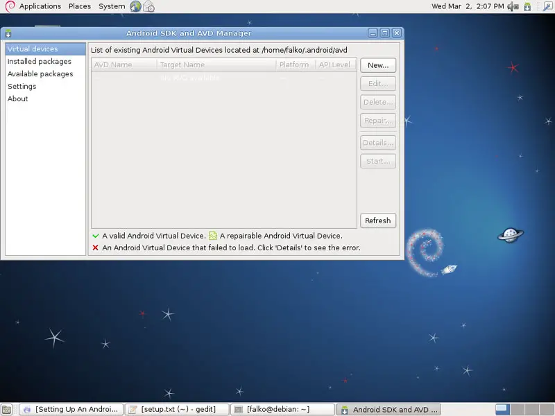The height and width of the screenshot is (416, 555).
Task: Click the muted volume speaker icon
Action: click(513, 6)
